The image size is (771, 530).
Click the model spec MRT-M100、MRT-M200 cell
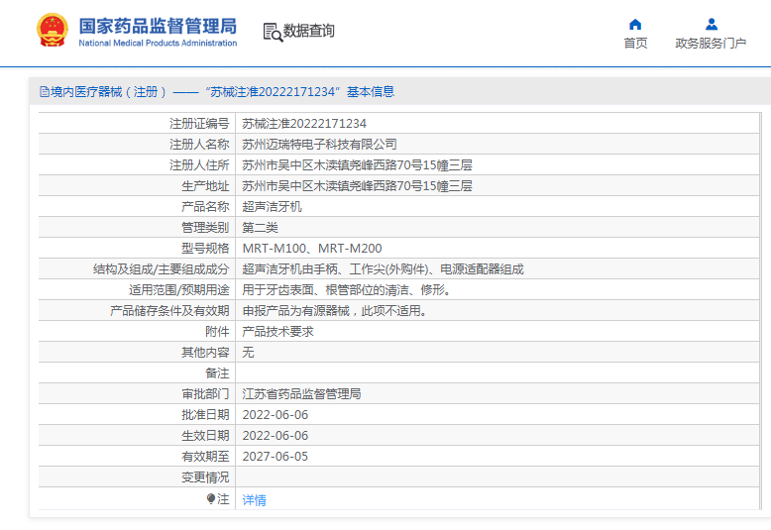pos(312,249)
